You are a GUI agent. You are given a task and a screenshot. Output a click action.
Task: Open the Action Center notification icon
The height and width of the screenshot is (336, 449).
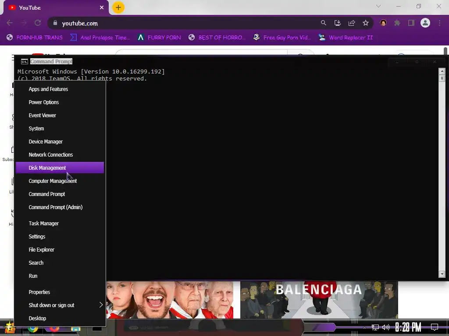coord(435,327)
